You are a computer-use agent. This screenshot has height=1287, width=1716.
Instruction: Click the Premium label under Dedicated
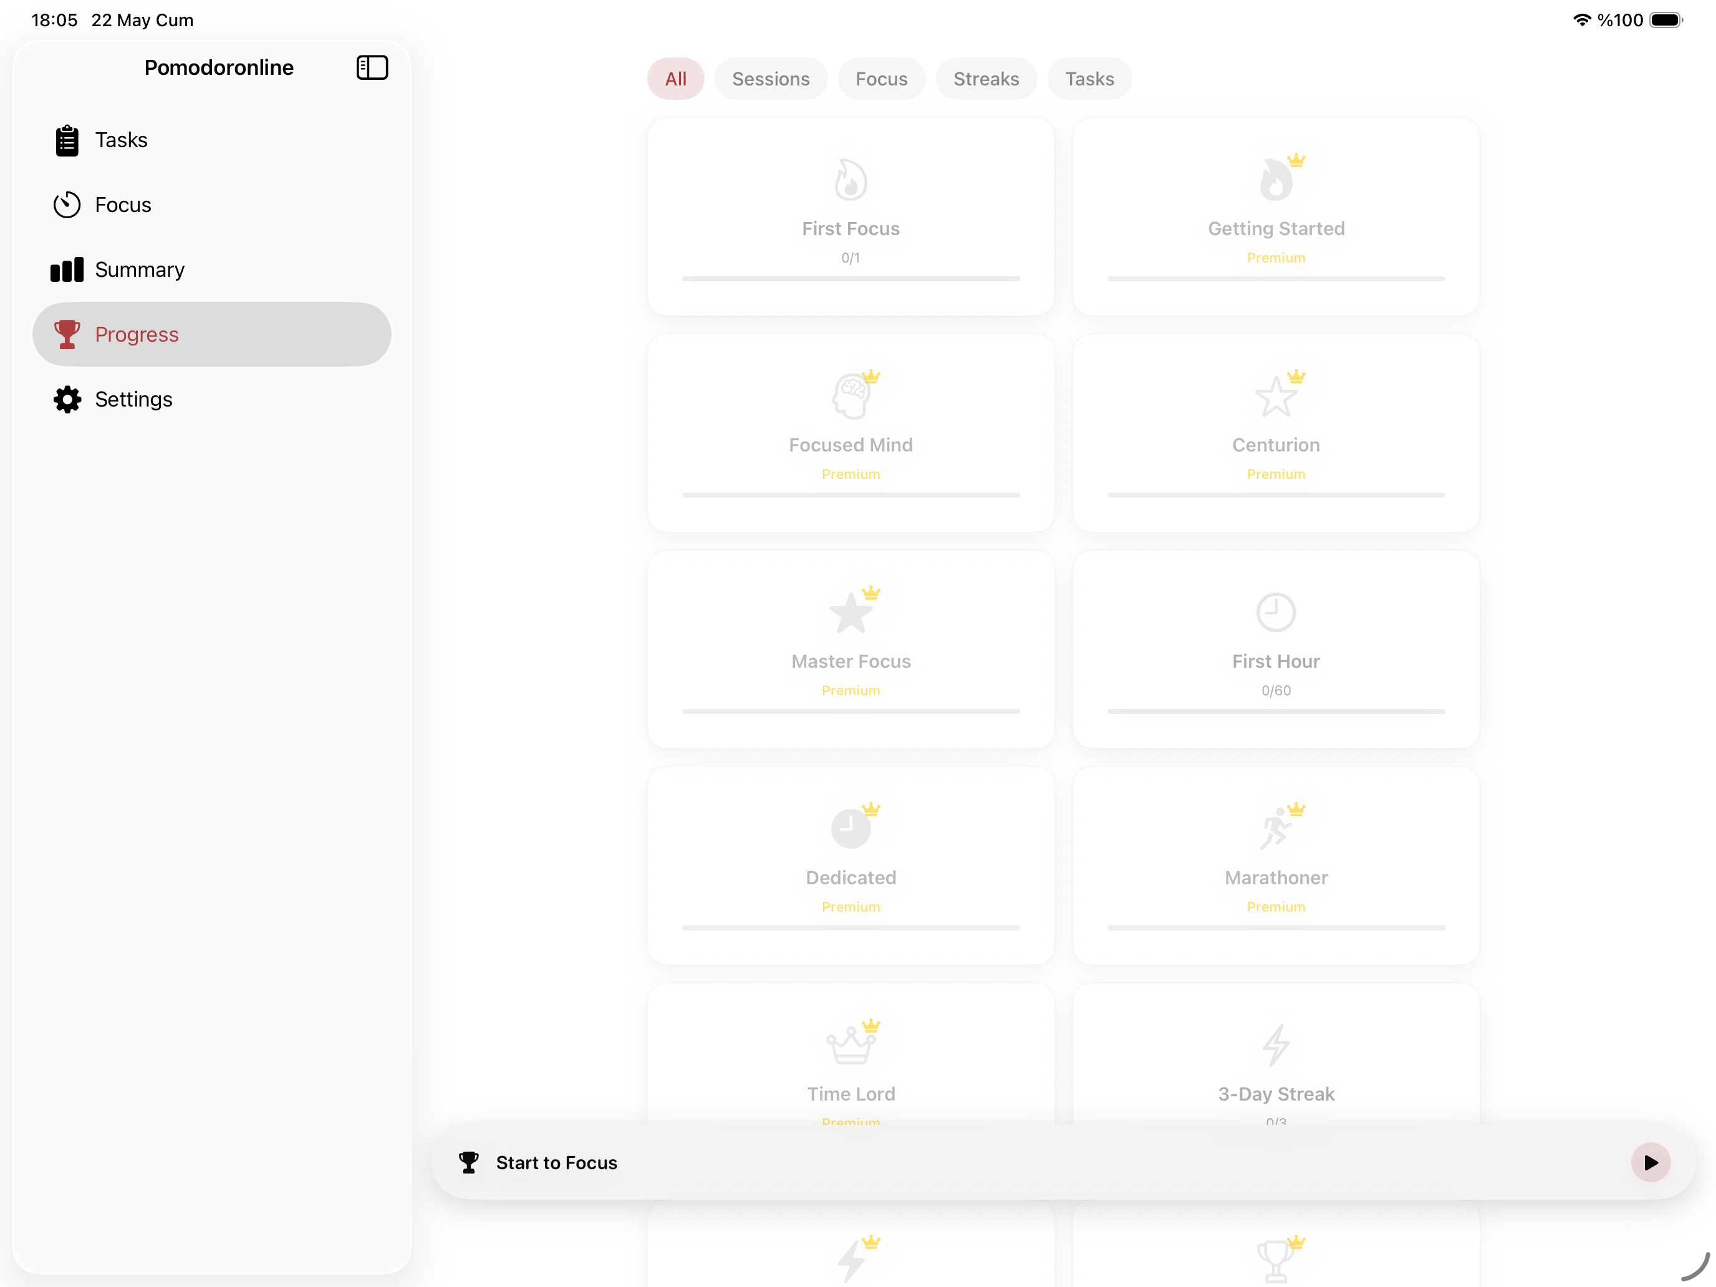851,907
